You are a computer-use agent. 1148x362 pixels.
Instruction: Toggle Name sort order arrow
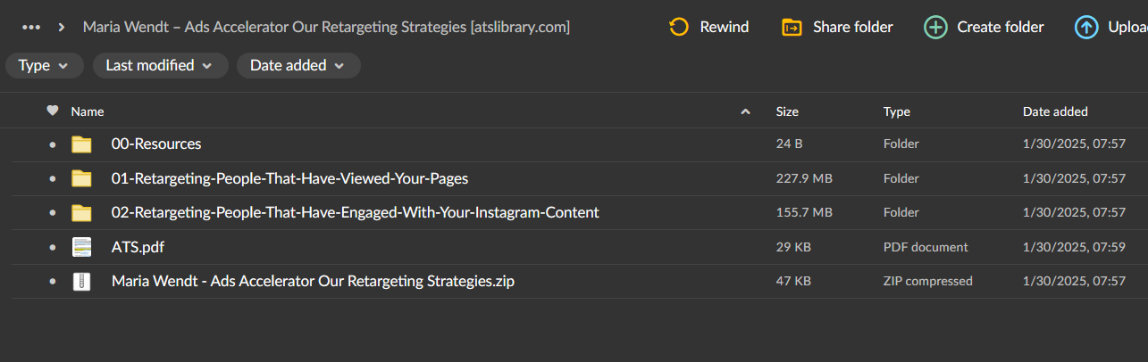(x=746, y=111)
